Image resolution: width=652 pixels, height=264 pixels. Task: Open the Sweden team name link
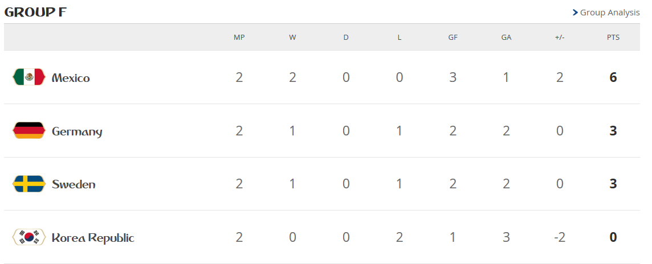click(74, 184)
